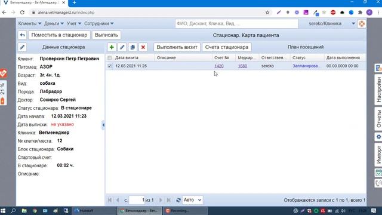382x215 pixels.
Task: Go to the previous page of records
Action: click(x=118, y=200)
